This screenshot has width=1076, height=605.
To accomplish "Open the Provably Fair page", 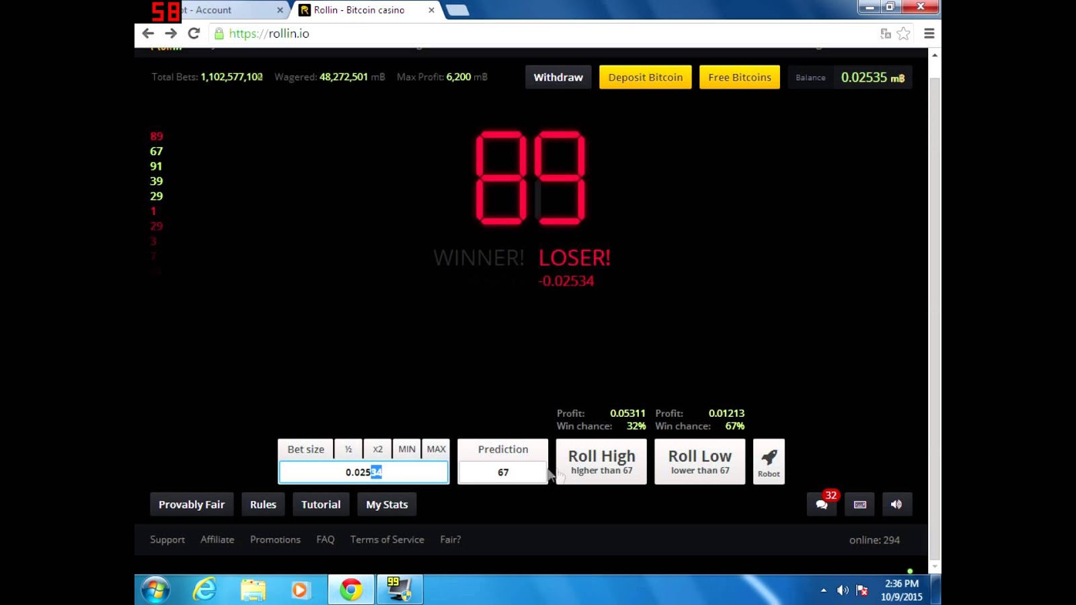I will pos(192,504).
